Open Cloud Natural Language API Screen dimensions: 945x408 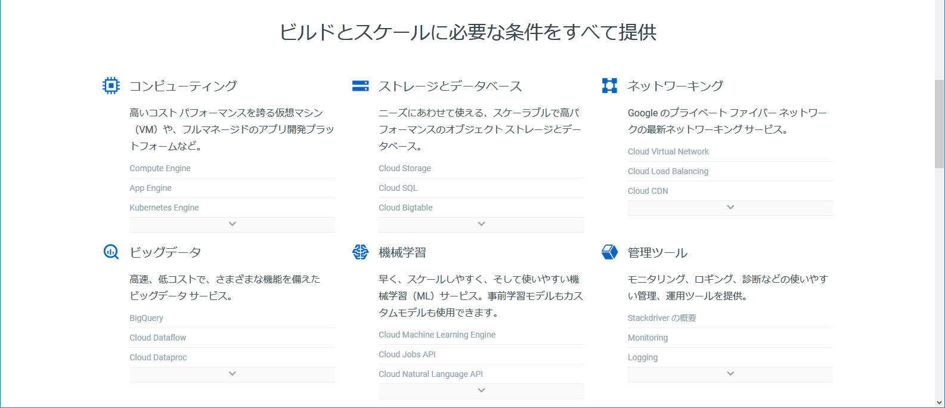click(430, 374)
